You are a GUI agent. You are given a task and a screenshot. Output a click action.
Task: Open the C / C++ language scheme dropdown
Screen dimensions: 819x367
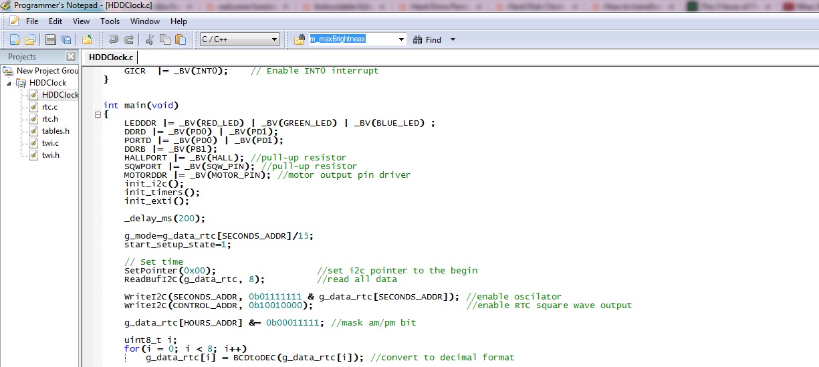(274, 39)
